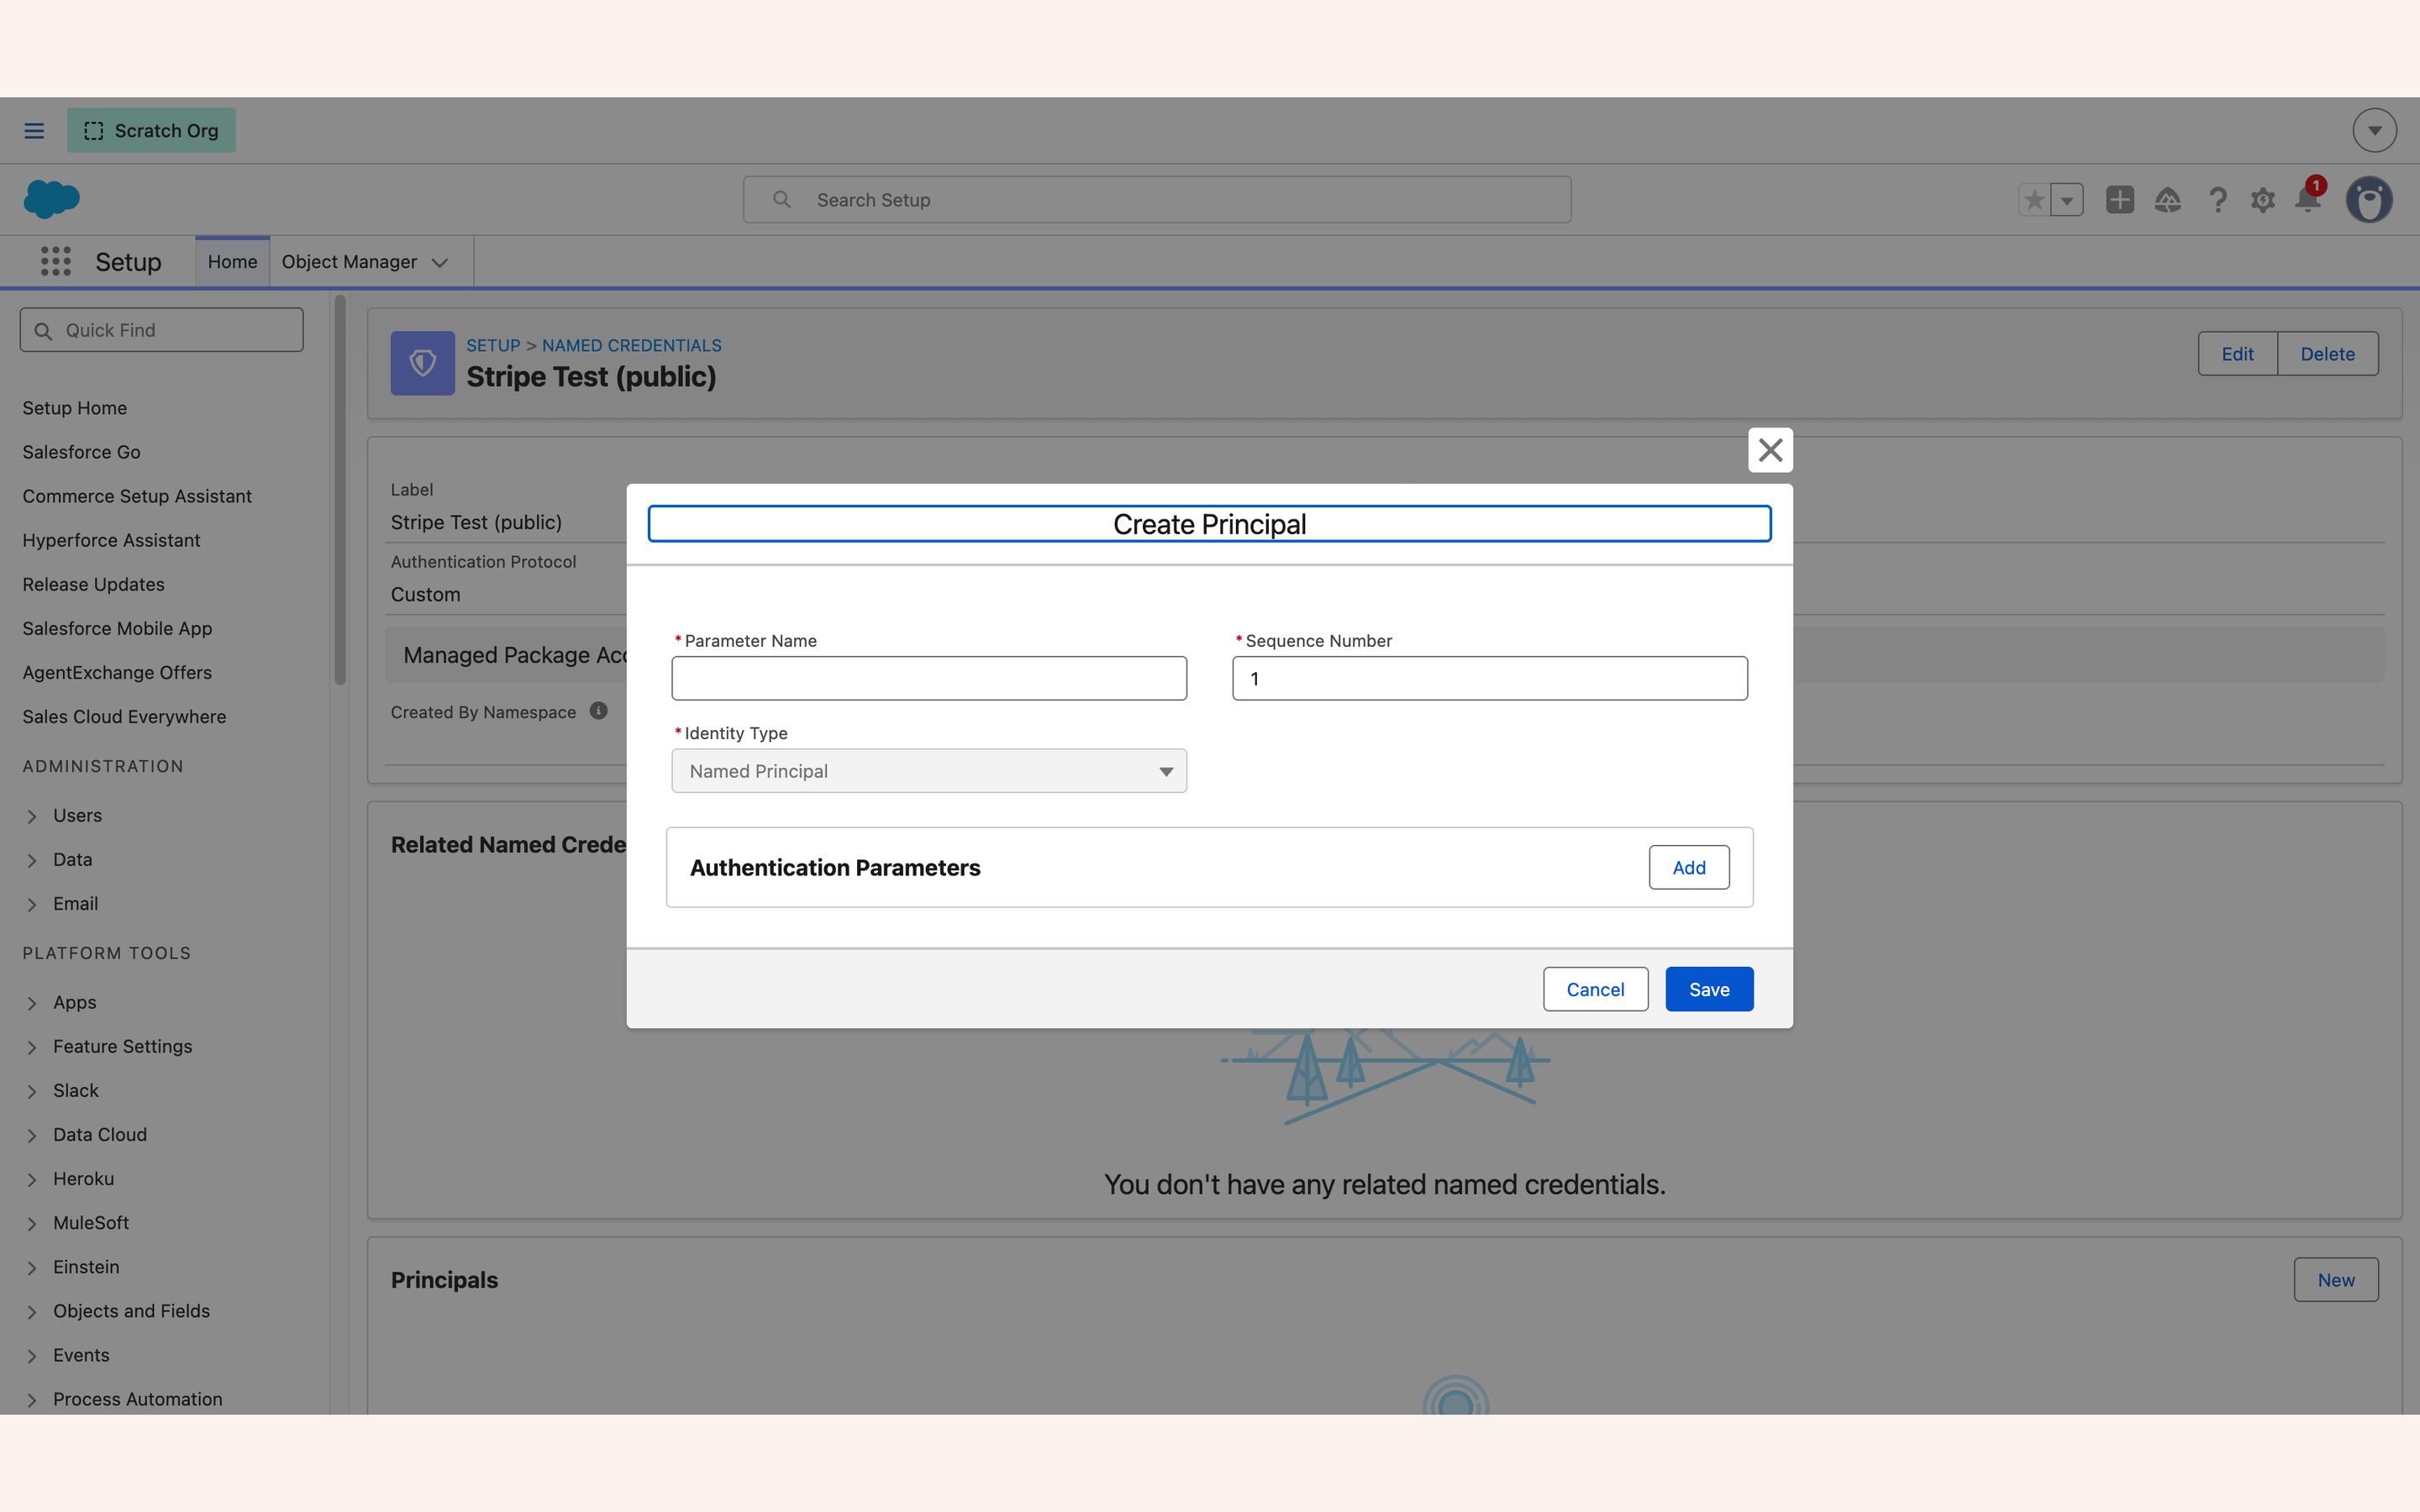Image resolution: width=2420 pixels, height=1512 pixels.
Task: Click the Search Setup box
Action: pyautogui.click(x=1157, y=200)
